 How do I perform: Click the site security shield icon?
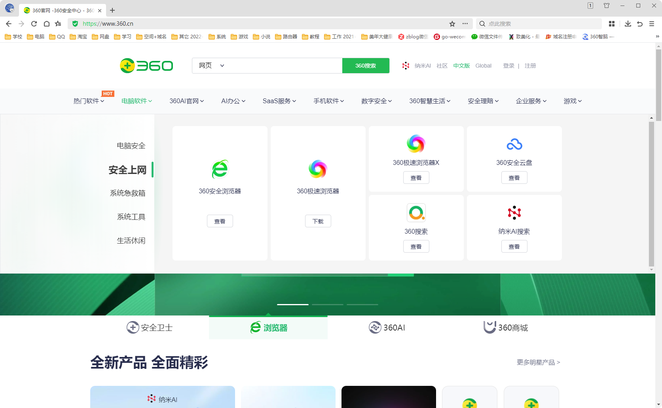pos(75,24)
